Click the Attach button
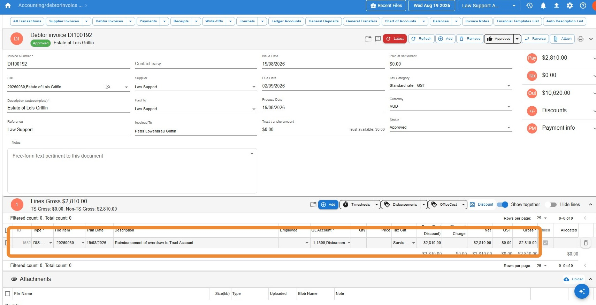The height and width of the screenshot is (305, 596). (x=563, y=39)
